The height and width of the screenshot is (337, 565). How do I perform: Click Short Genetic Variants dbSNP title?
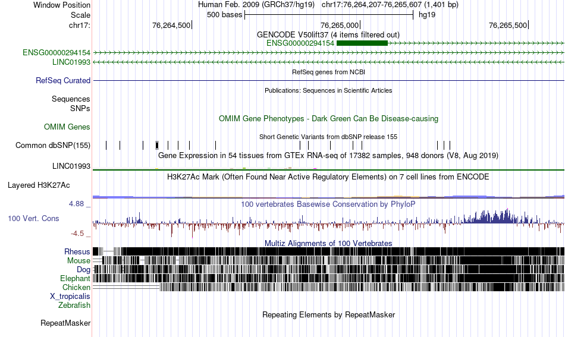point(328,137)
